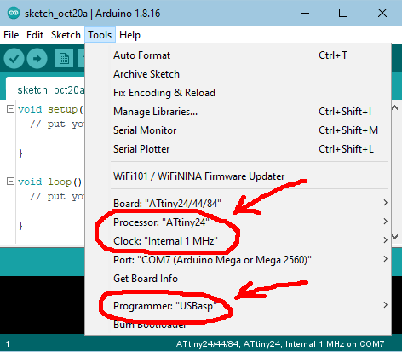
Task: Maximize the Arduino window
Action: point(343,13)
